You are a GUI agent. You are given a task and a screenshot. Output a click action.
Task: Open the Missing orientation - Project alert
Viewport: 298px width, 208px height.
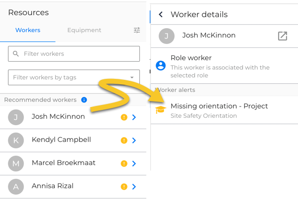click(224, 110)
